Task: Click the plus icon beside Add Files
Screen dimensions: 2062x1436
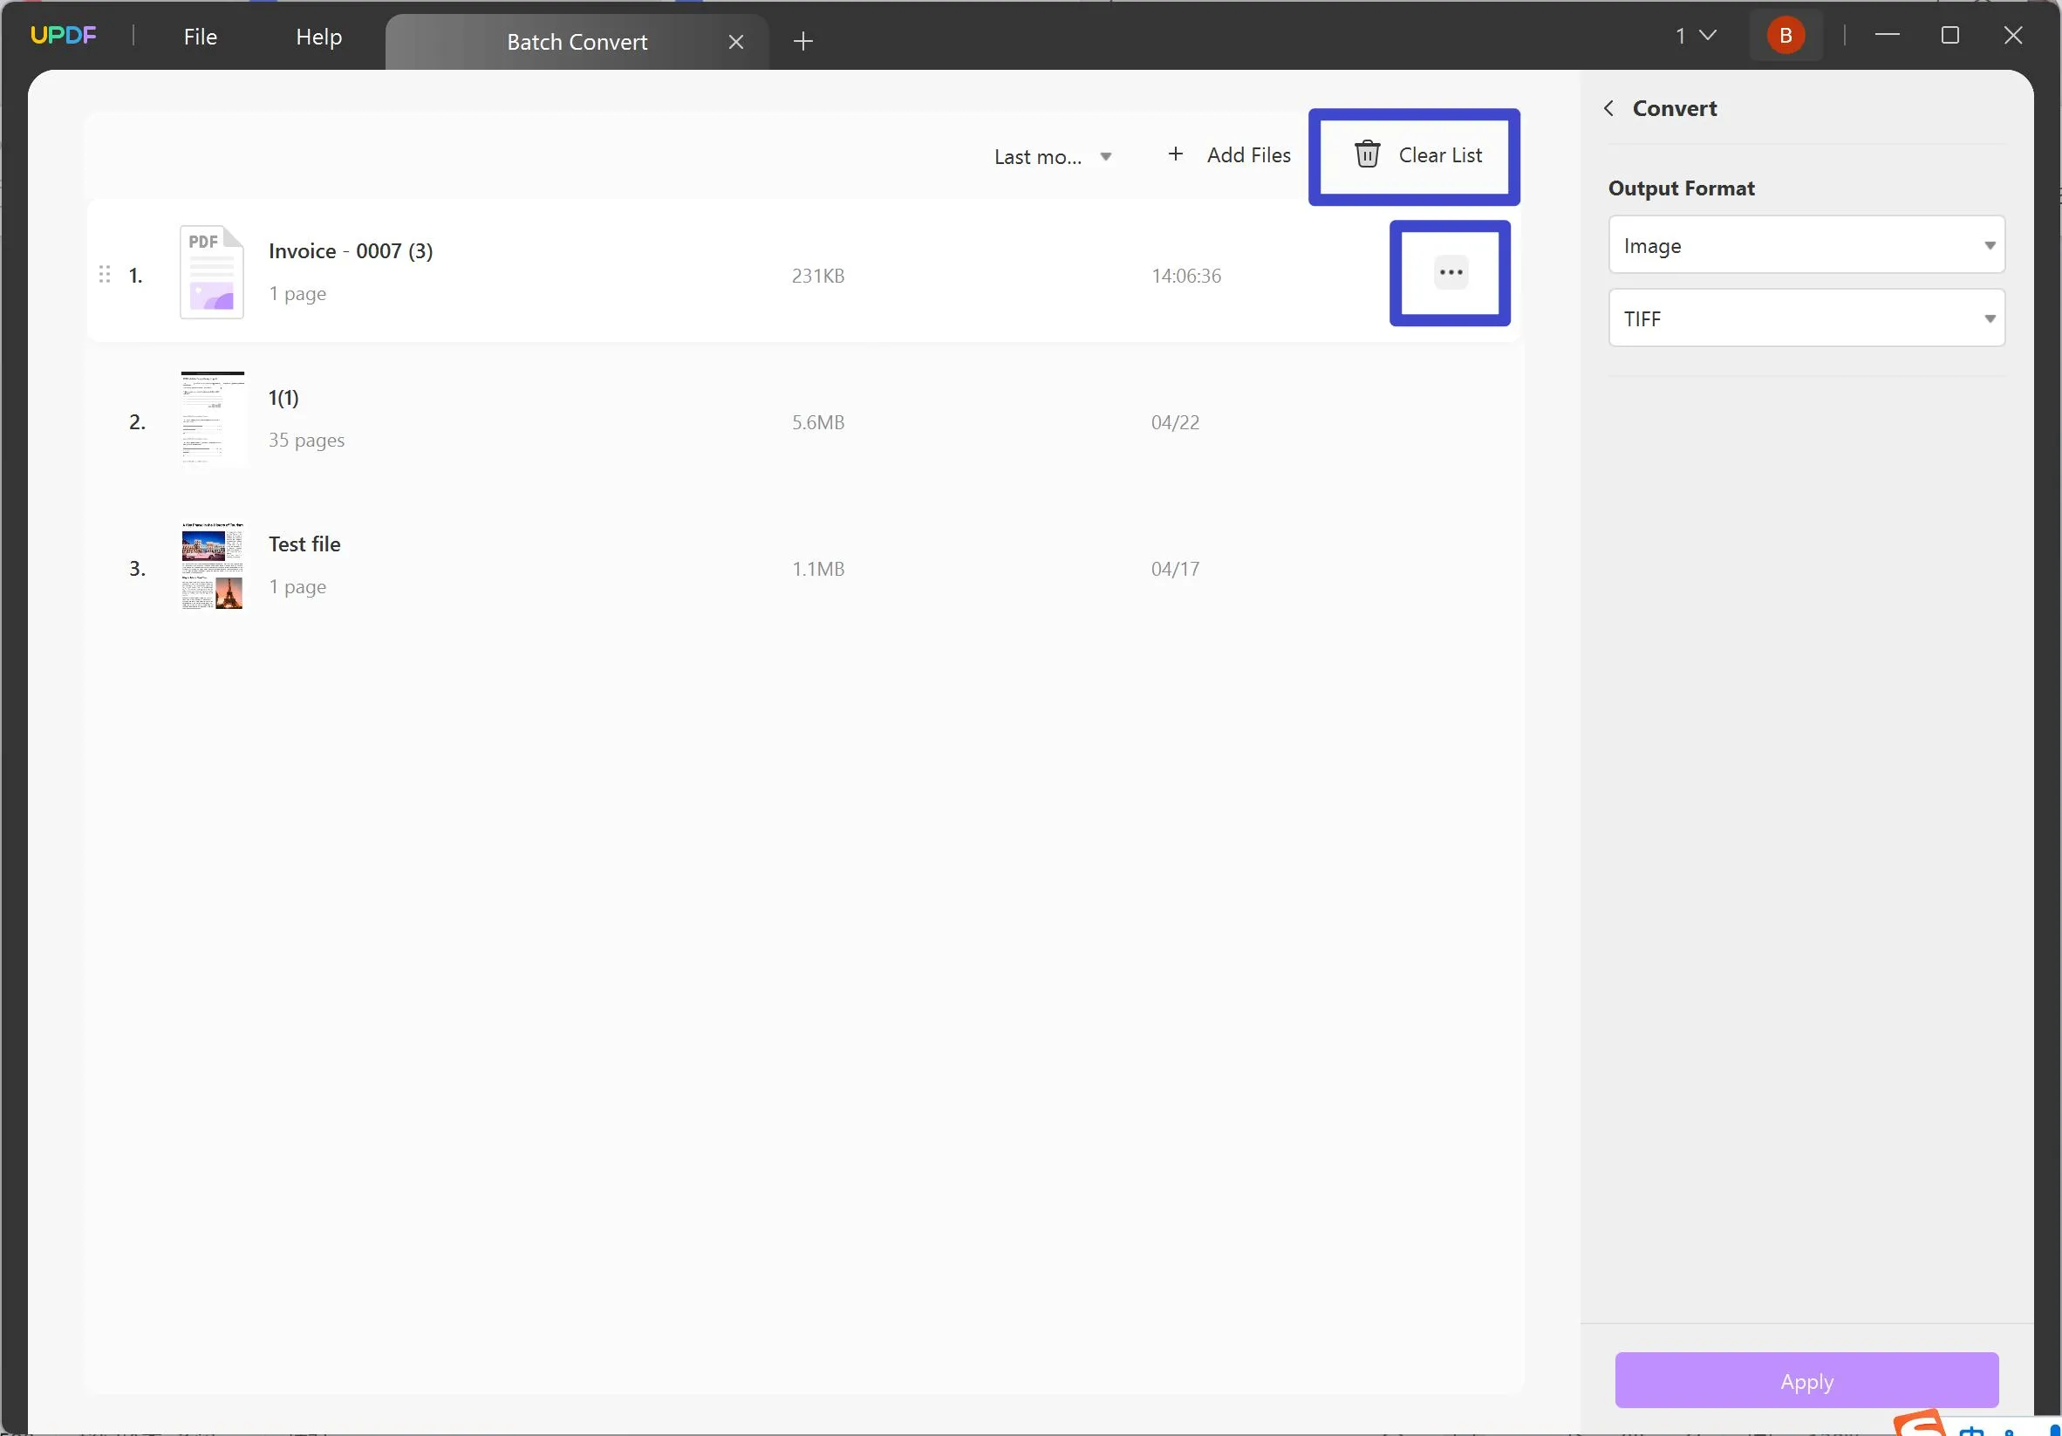Action: tap(1175, 154)
